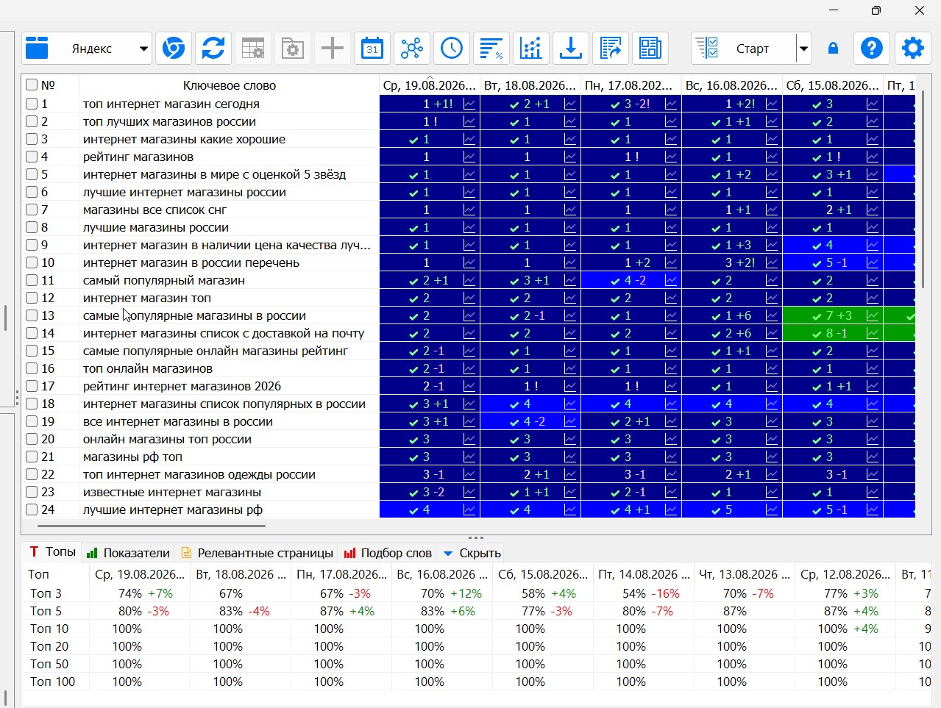Click the Вт, 18.08.2026 column header
The width and height of the screenshot is (941, 708).
point(530,85)
